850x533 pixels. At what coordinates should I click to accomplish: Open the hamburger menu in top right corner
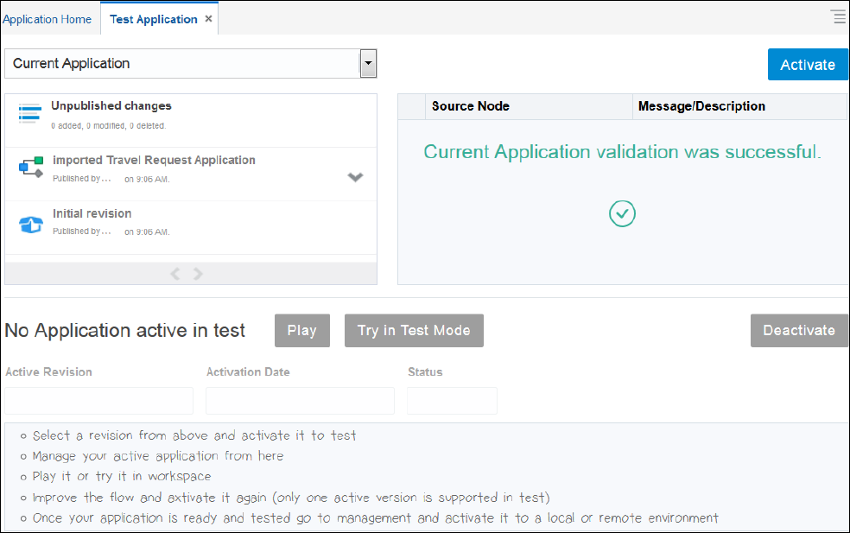point(837,16)
